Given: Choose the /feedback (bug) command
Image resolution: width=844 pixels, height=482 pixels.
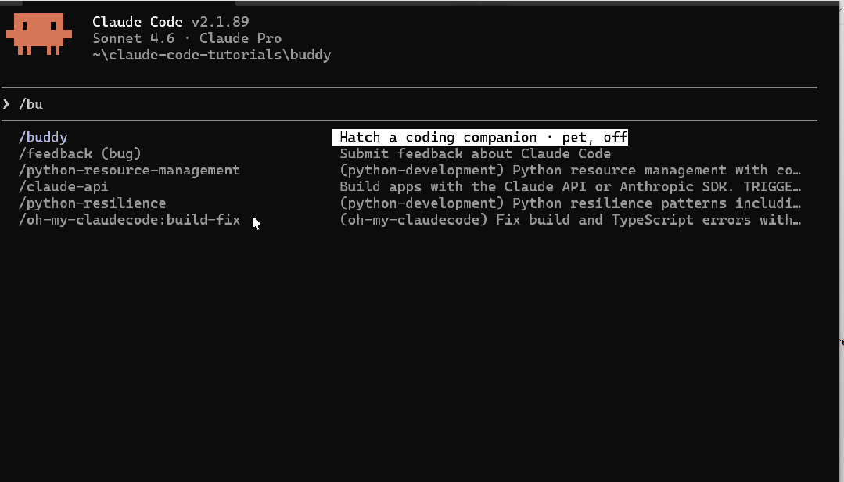Looking at the screenshot, I should coord(80,154).
